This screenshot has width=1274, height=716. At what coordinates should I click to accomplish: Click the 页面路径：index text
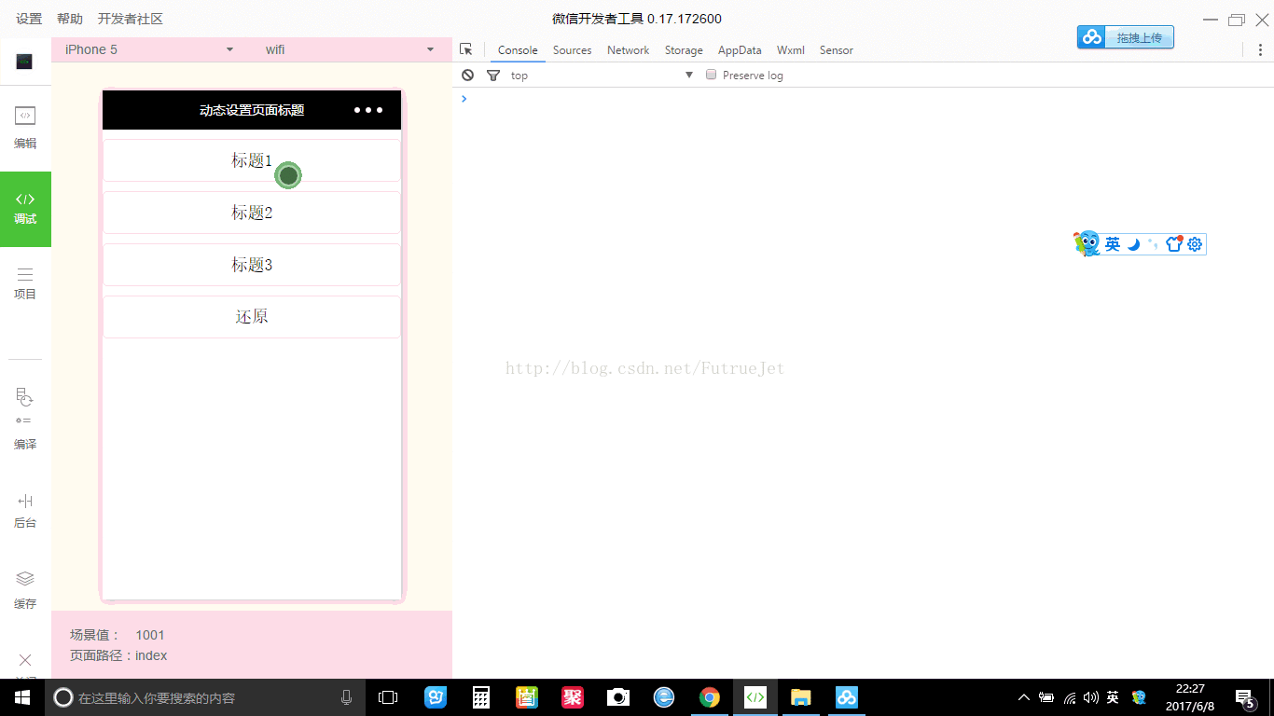pyautogui.click(x=118, y=655)
